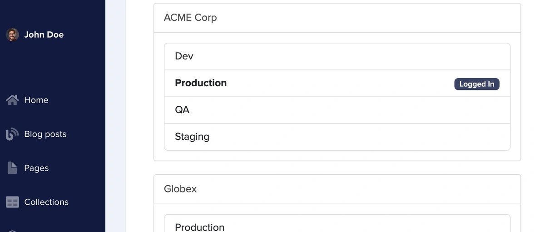Click the Collections grid icon

click(x=12, y=202)
